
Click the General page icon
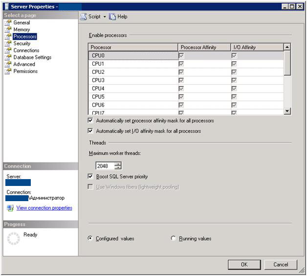[8, 23]
